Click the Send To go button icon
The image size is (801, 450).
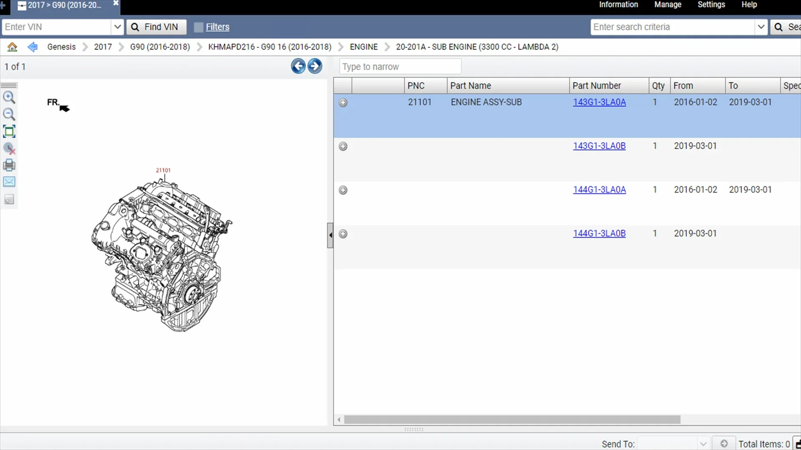pyautogui.click(x=724, y=444)
